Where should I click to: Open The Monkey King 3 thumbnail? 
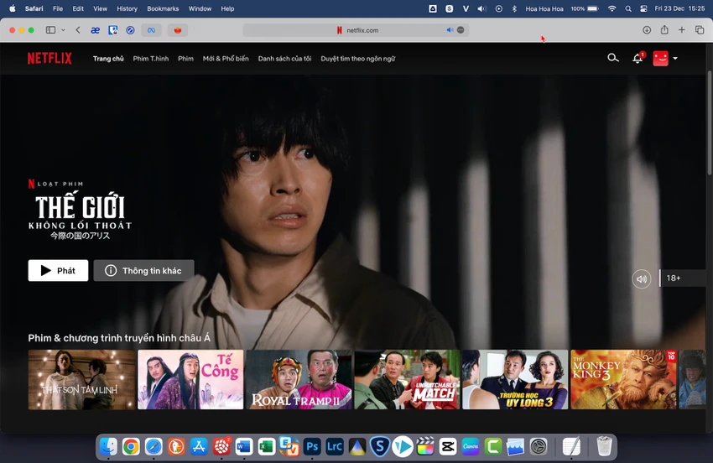[623, 380]
